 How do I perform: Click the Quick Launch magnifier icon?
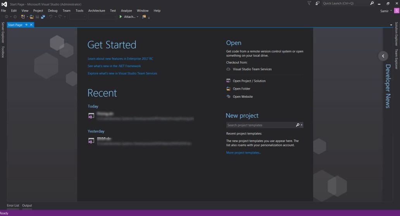pos(372,3)
